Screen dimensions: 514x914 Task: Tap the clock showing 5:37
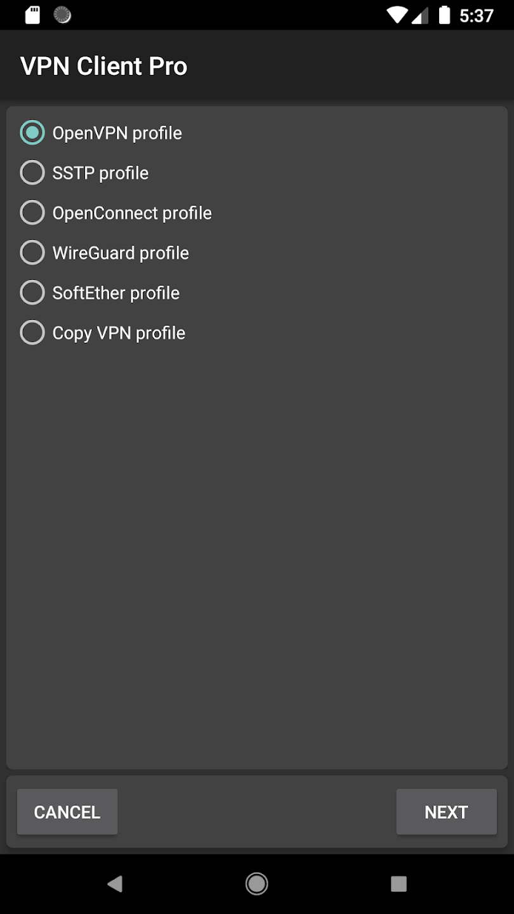pyautogui.click(x=477, y=16)
